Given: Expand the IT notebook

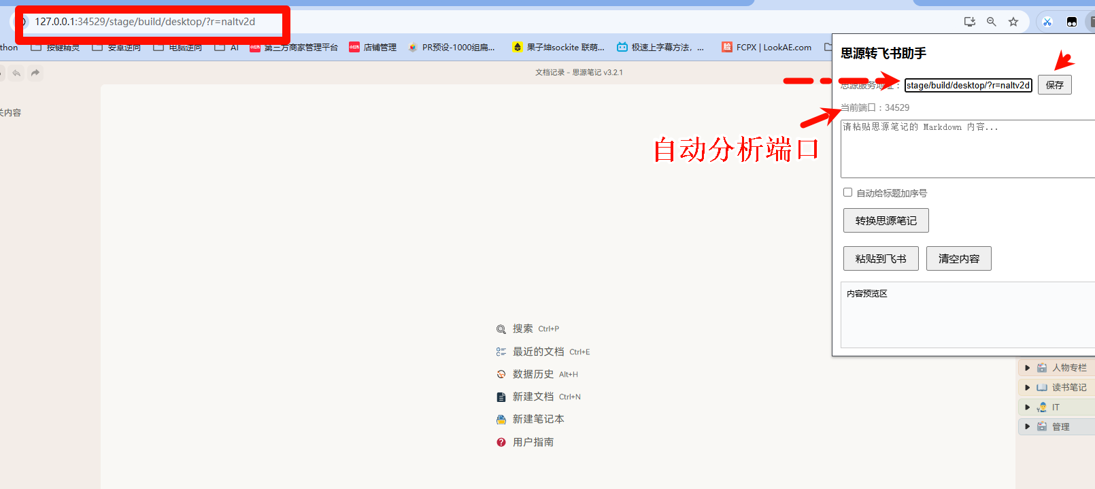Looking at the screenshot, I should 1027,407.
